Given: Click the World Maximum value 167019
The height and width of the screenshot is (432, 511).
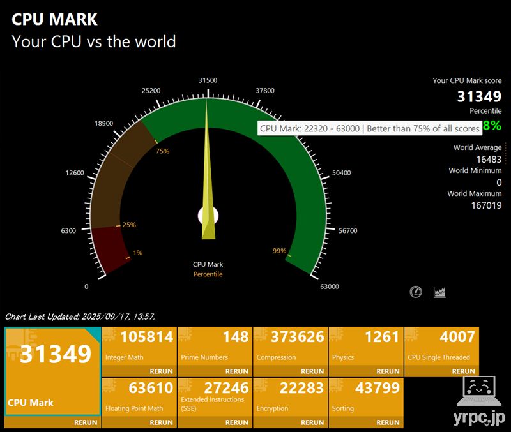Looking at the screenshot, I should coord(486,205).
